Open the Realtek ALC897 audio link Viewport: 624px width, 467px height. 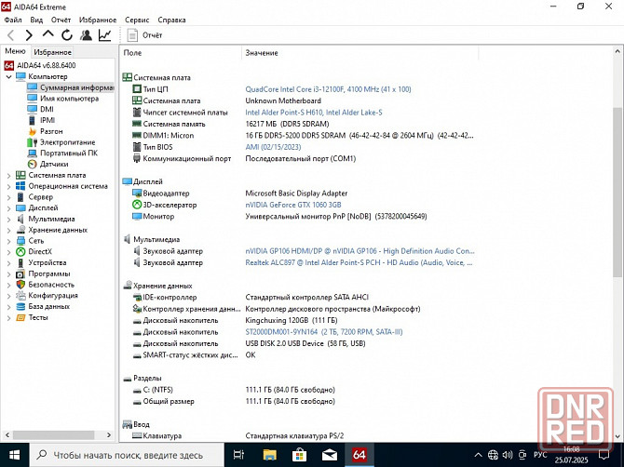tap(359, 262)
